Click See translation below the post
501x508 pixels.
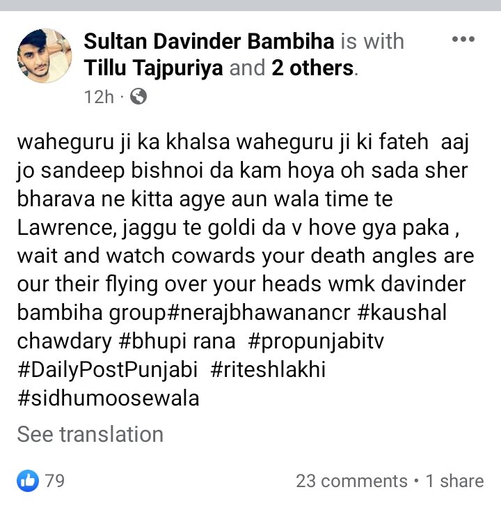click(x=90, y=434)
